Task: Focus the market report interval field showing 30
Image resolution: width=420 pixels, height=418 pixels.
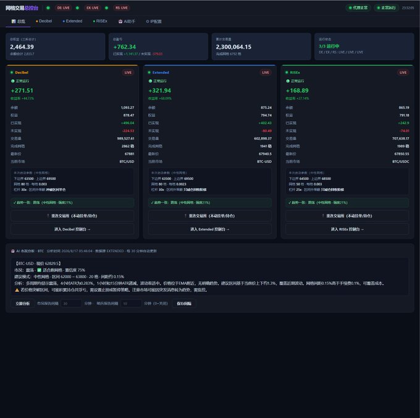Action: coord(71,304)
